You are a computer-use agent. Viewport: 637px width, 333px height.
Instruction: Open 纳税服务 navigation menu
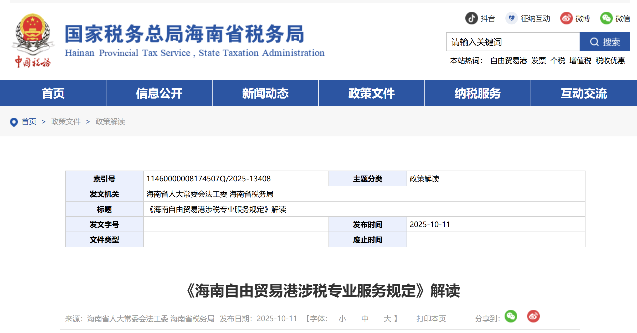click(478, 93)
